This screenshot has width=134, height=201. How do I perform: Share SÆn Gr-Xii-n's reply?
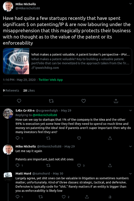pos(110,138)
